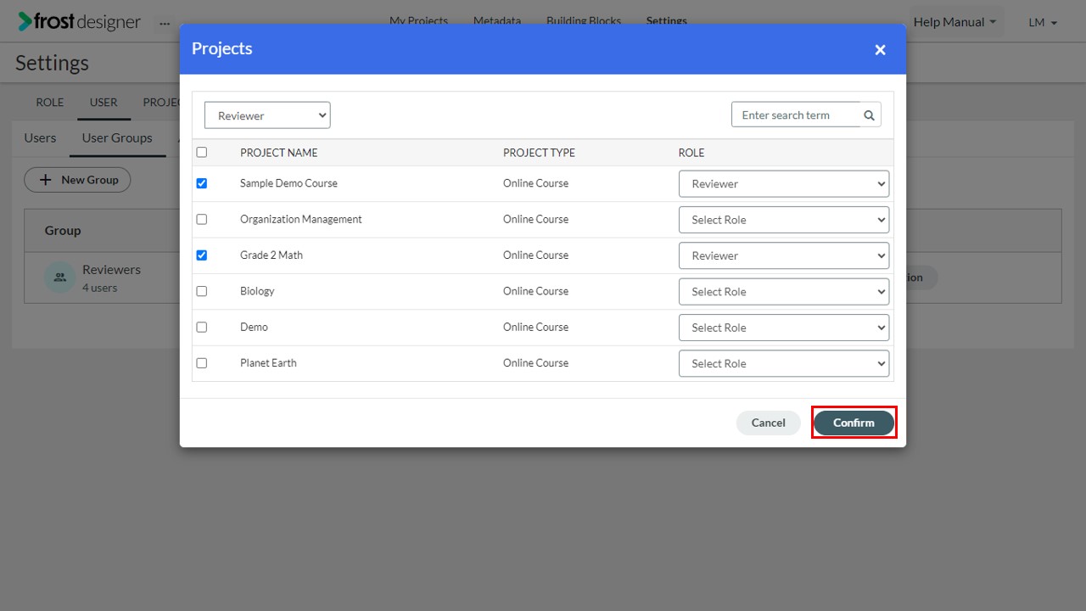The image size is (1086, 611).
Task: Change role for Grade 2 Math
Action: pos(784,255)
